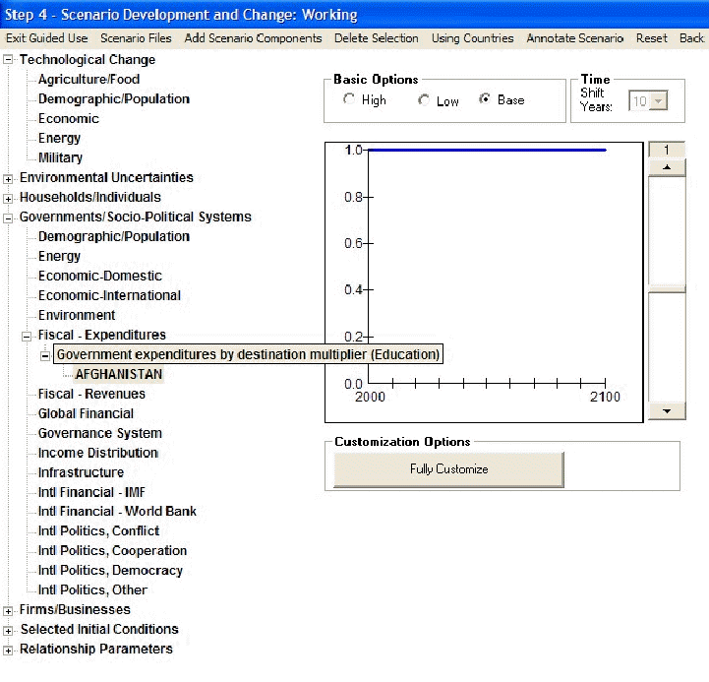Select the Low radio button

pos(424,100)
